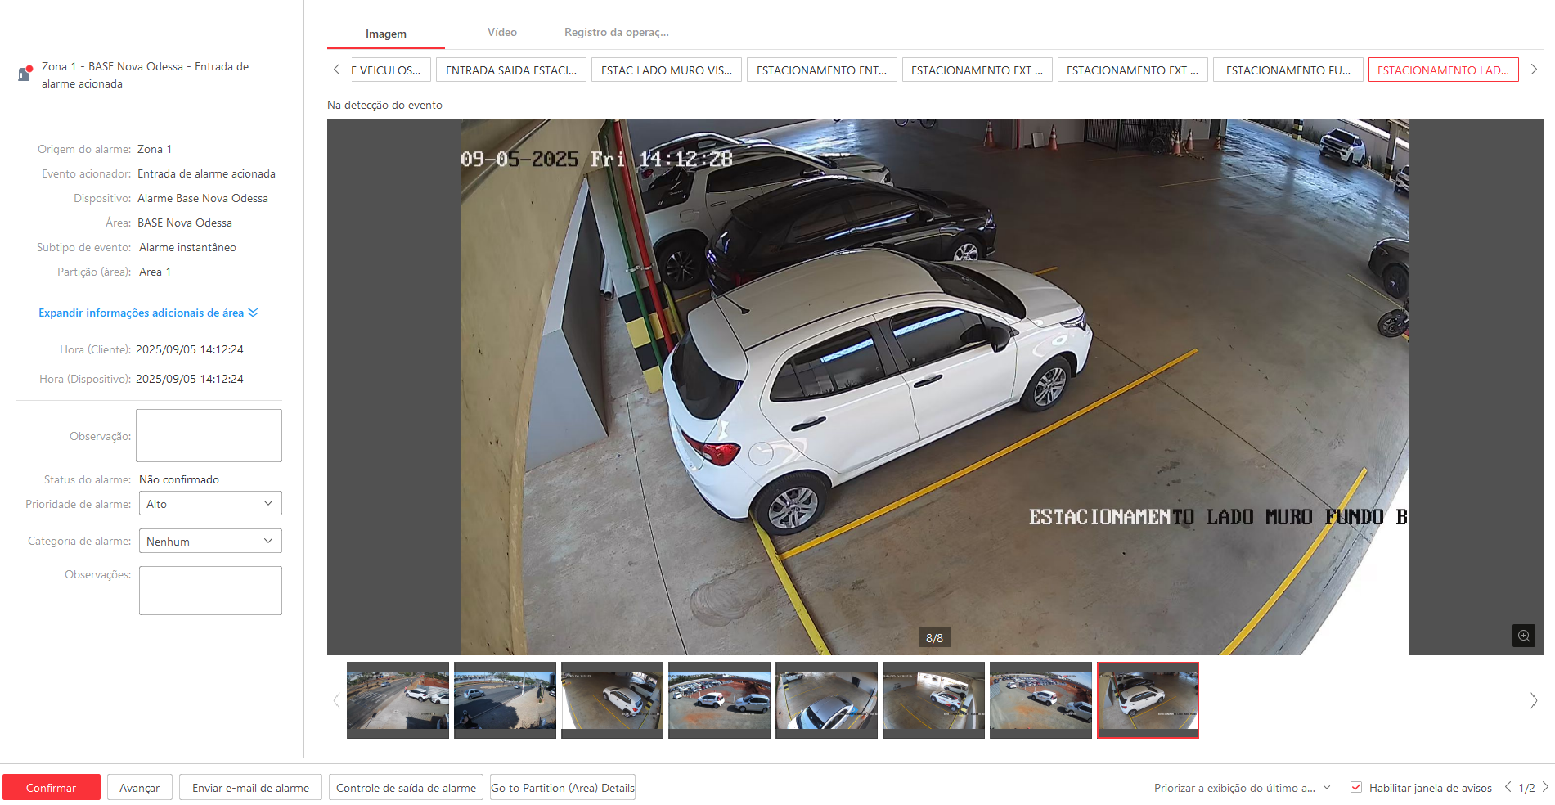Open Prioridade de alarme dropdown
Image resolution: width=1555 pixels, height=805 pixels.
click(210, 504)
